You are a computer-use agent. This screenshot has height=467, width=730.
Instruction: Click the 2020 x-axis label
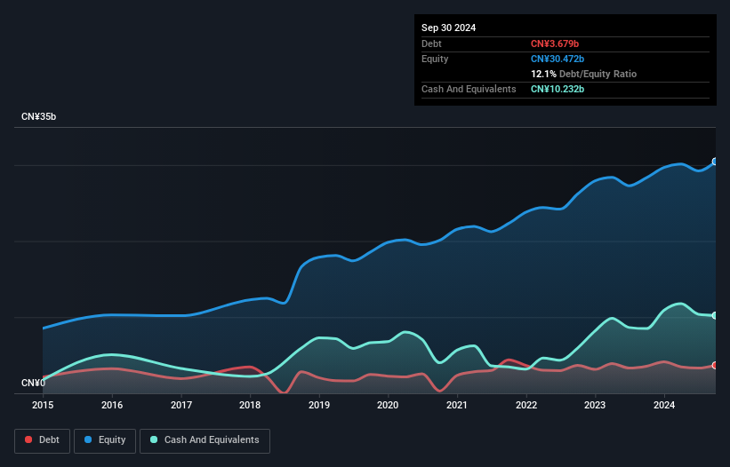388,405
